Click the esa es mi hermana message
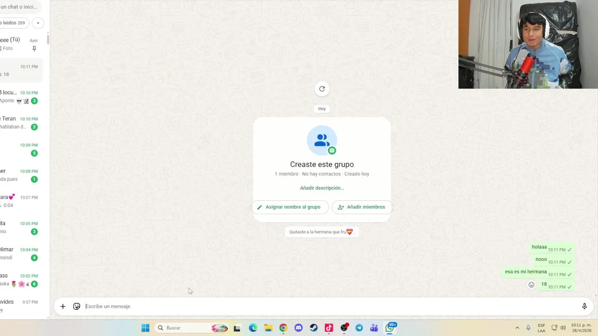Viewport: 598px width, 336px height. pos(538,273)
